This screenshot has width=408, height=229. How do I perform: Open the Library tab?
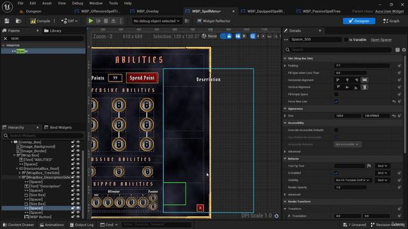[x=53, y=31]
